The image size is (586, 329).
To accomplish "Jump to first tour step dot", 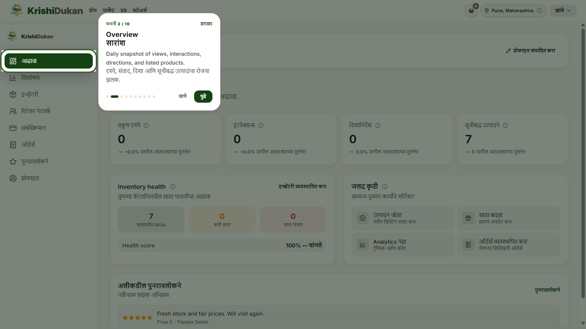I will 107,97.
